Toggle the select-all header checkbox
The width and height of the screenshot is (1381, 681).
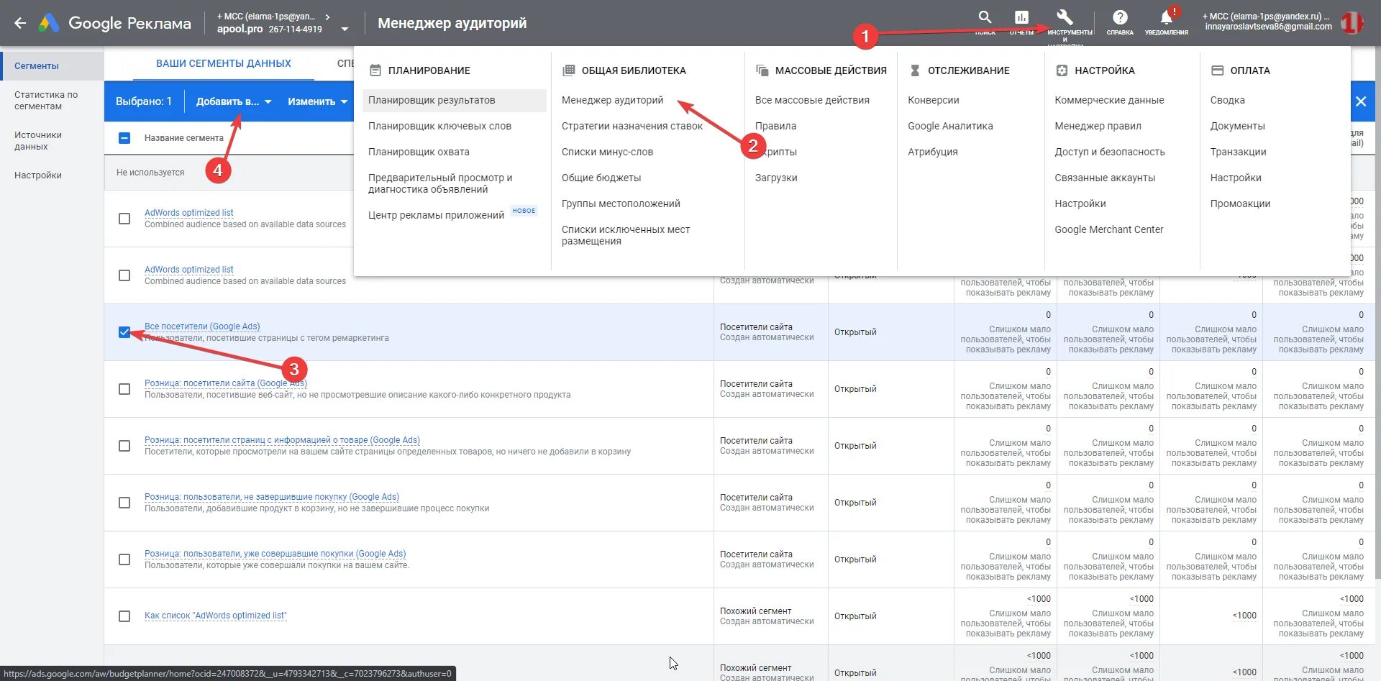[124, 138]
